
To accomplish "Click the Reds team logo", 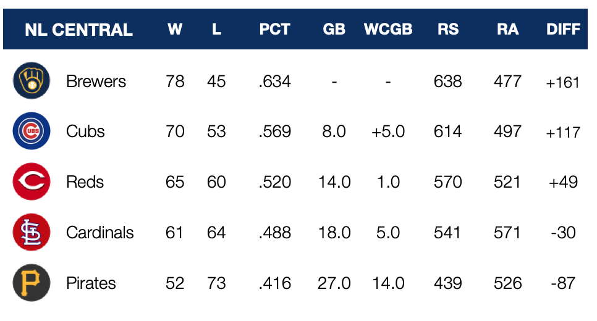I will [x=31, y=182].
